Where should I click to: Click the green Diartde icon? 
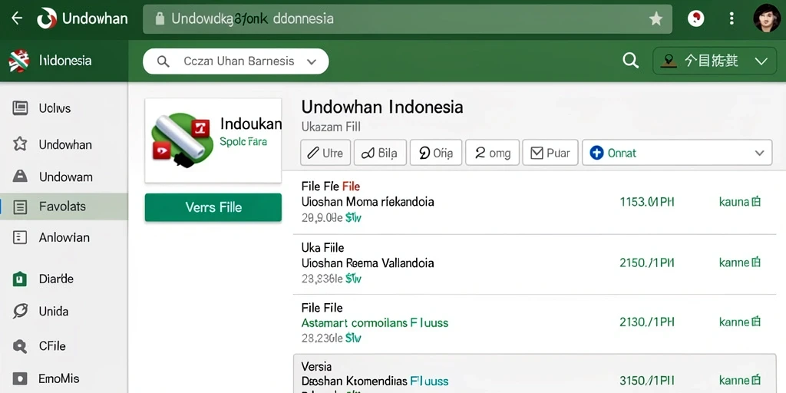[x=20, y=279]
